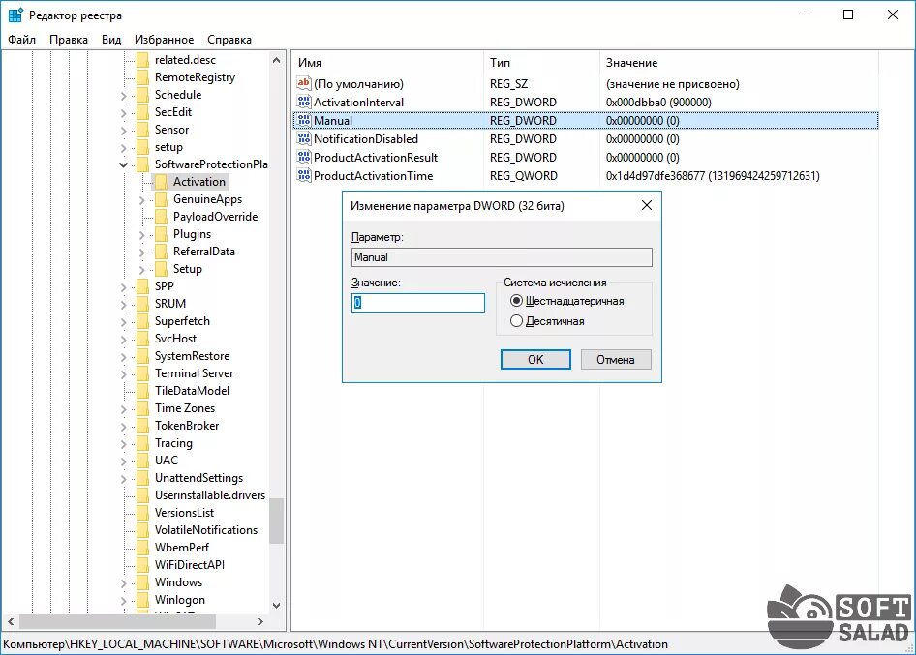Click the Sensor folder icon
The height and width of the screenshot is (655, 916).
pos(142,130)
